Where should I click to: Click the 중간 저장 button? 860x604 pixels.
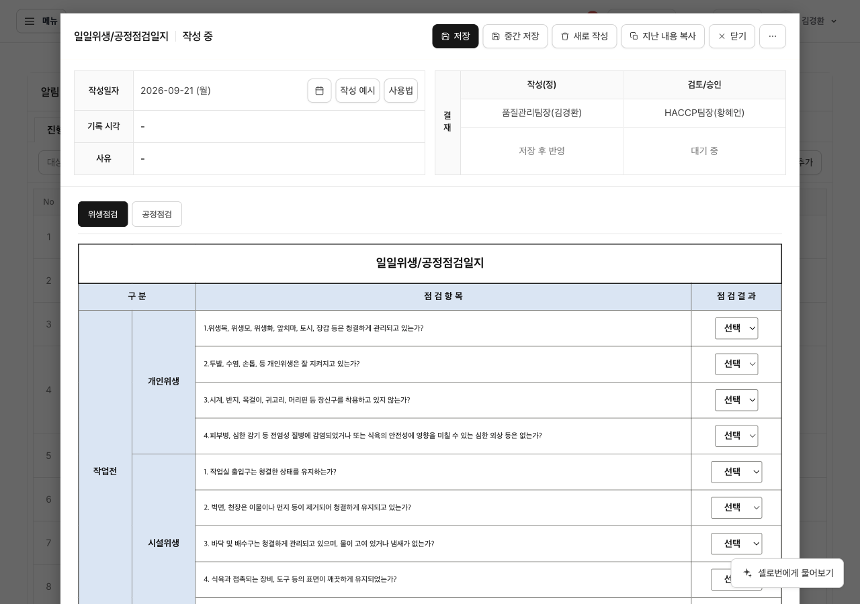[x=515, y=36]
